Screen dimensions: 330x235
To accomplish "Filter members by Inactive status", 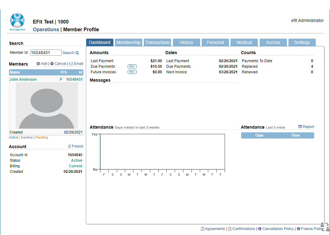I will pyautogui.click(x=27, y=137).
